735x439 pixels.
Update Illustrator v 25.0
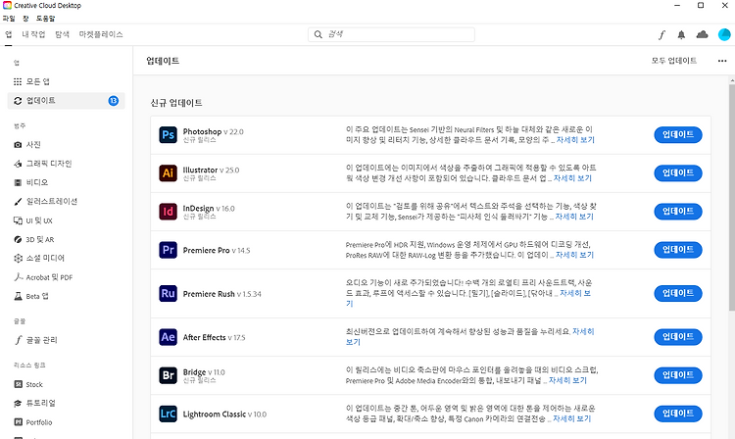[678, 172]
